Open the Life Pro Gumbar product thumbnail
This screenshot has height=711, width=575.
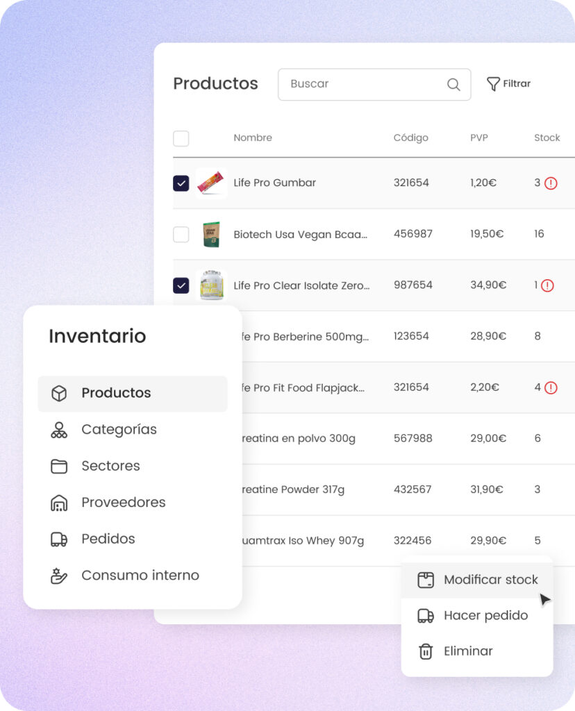point(211,183)
